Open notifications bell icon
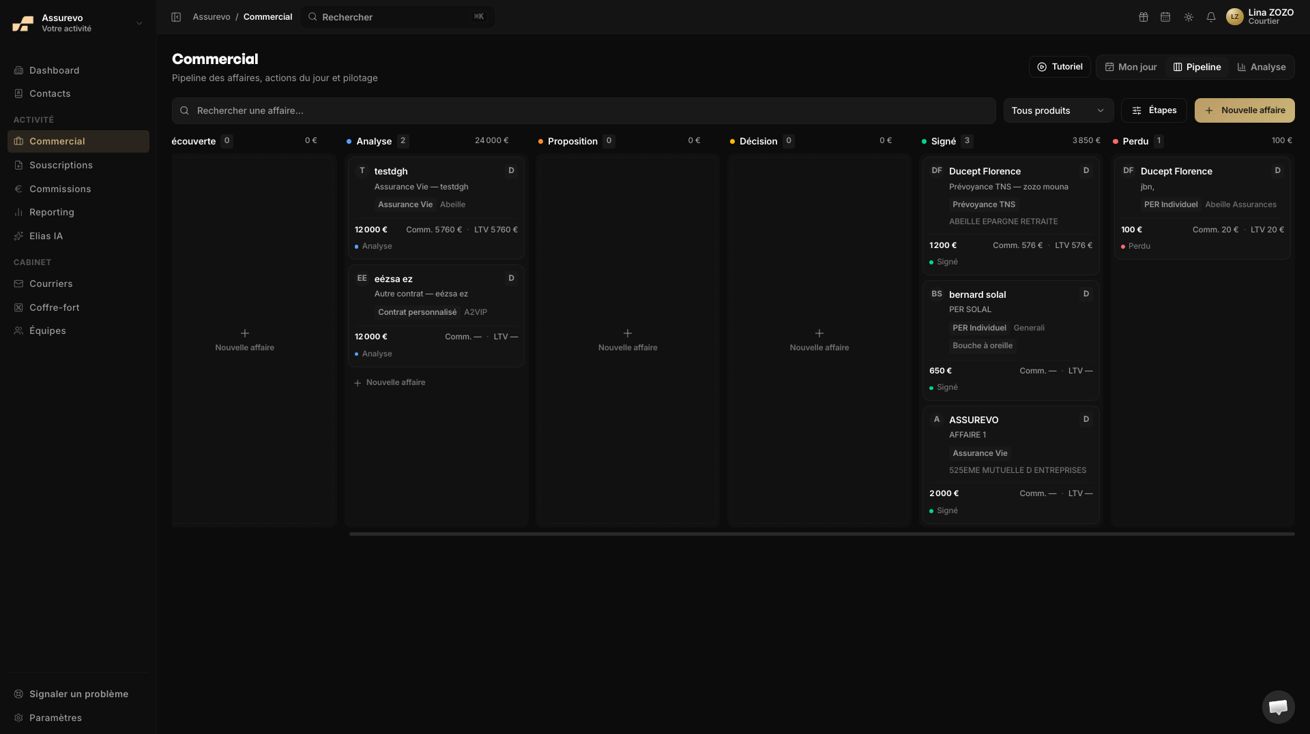Image resolution: width=1310 pixels, height=734 pixels. pyautogui.click(x=1211, y=17)
